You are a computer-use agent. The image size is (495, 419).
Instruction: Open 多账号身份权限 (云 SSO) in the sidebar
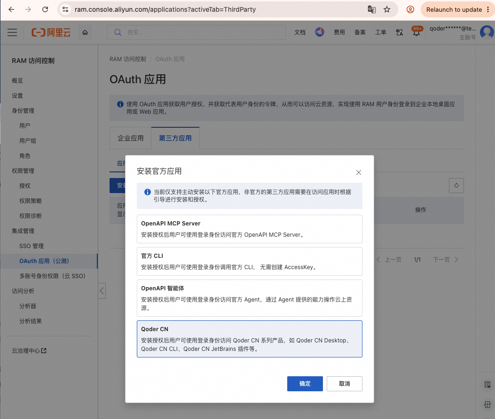pos(52,276)
